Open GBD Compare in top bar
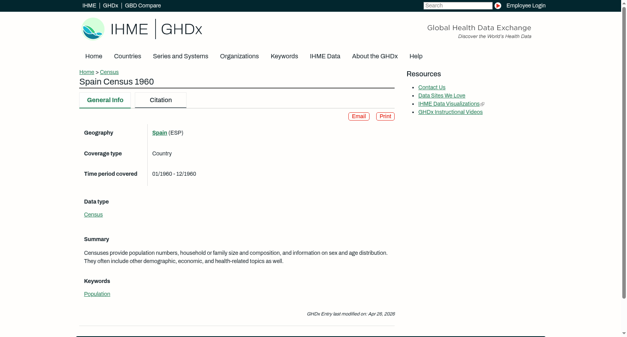The width and height of the screenshot is (627, 337). coord(143,5)
